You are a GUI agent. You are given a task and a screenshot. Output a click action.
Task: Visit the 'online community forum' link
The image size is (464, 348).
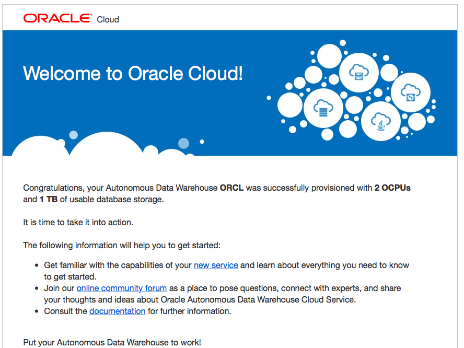click(122, 288)
